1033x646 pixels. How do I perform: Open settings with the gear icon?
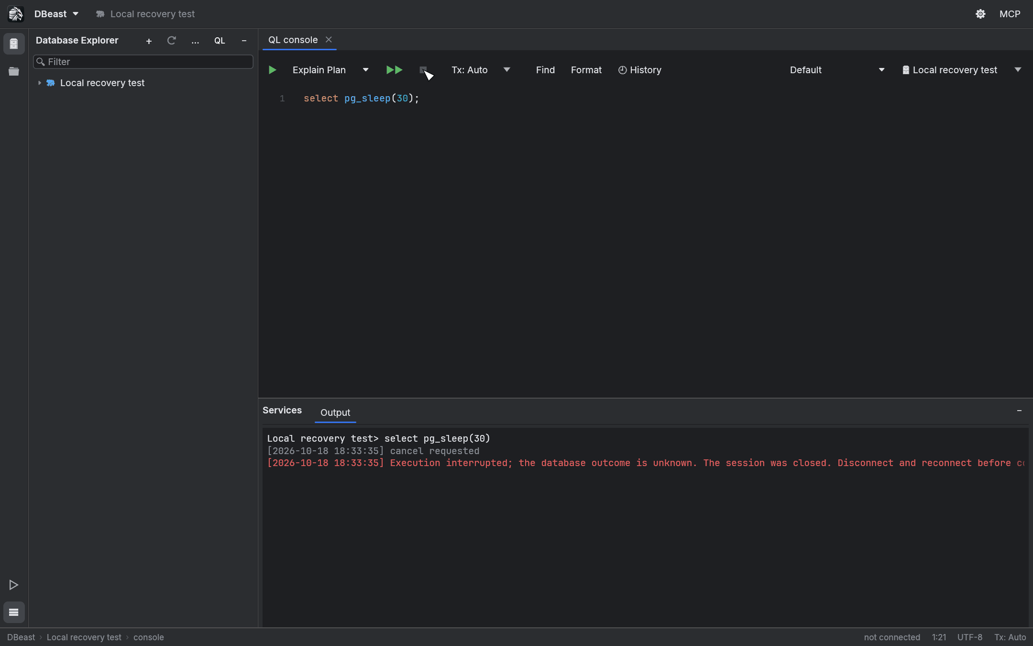pos(980,14)
